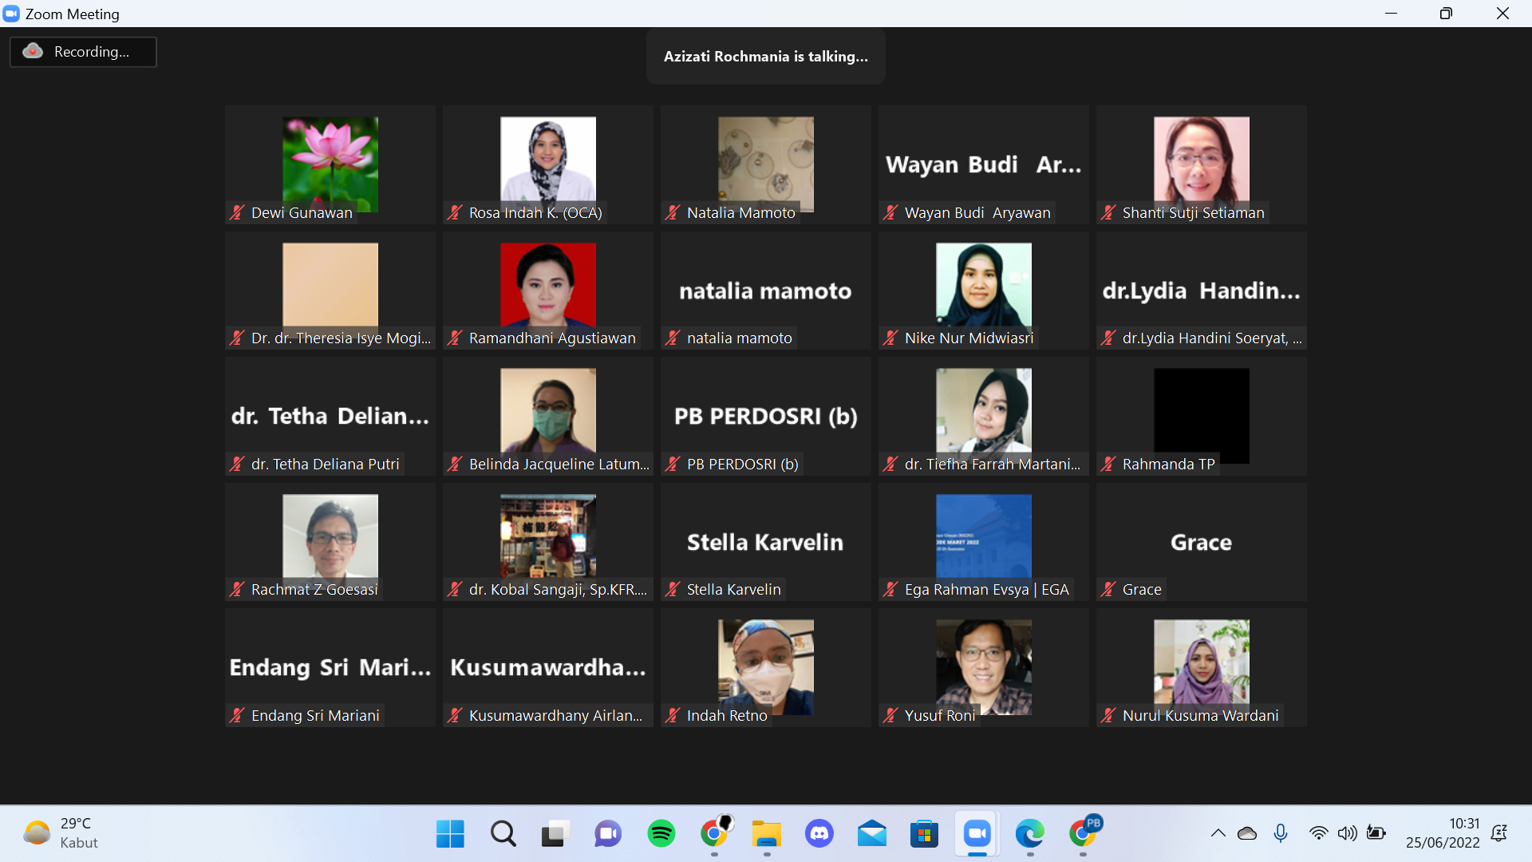Open taskbar Search

[x=503, y=834]
